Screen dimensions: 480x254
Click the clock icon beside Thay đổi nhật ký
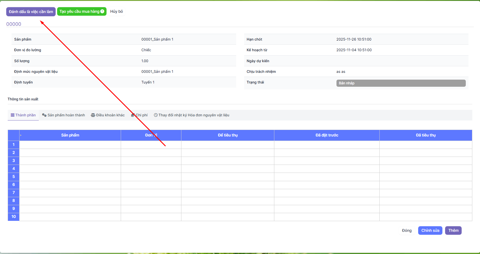click(x=156, y=115)
